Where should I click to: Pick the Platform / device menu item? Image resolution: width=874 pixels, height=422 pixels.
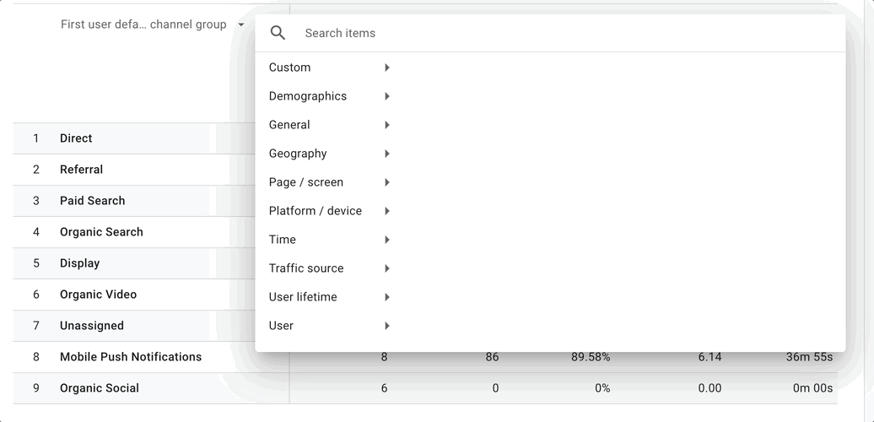click(316, 211)
